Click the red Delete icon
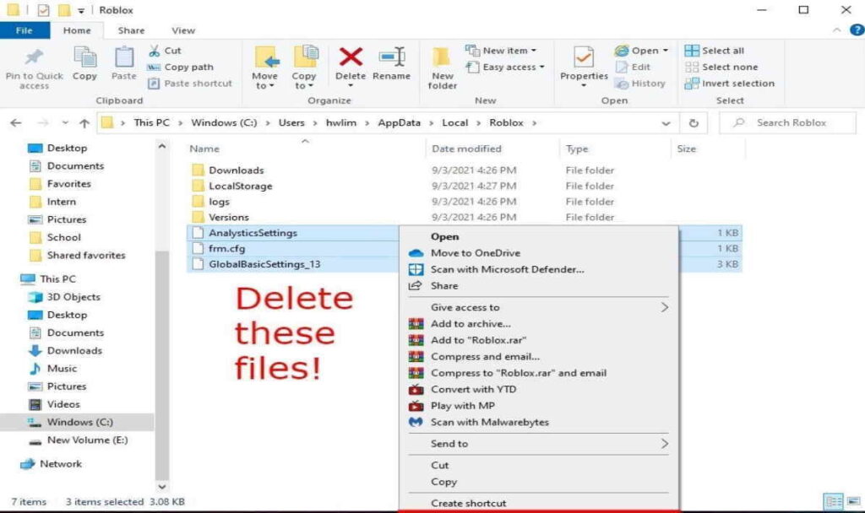Screen dimensions: 865x513 tap(351, 57)
